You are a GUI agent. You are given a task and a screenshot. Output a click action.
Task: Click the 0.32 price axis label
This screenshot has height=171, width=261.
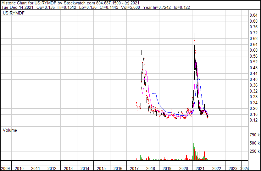point(253,91)
